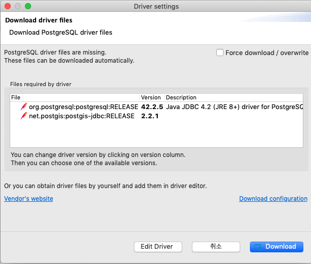
Task: Click the feather icon beside net.postgis:postgis-jdbc:RELEASE
Action: click(24, 116)
